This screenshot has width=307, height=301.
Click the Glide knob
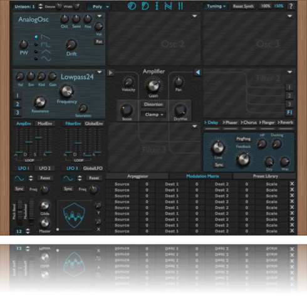(x=44, y=206)
